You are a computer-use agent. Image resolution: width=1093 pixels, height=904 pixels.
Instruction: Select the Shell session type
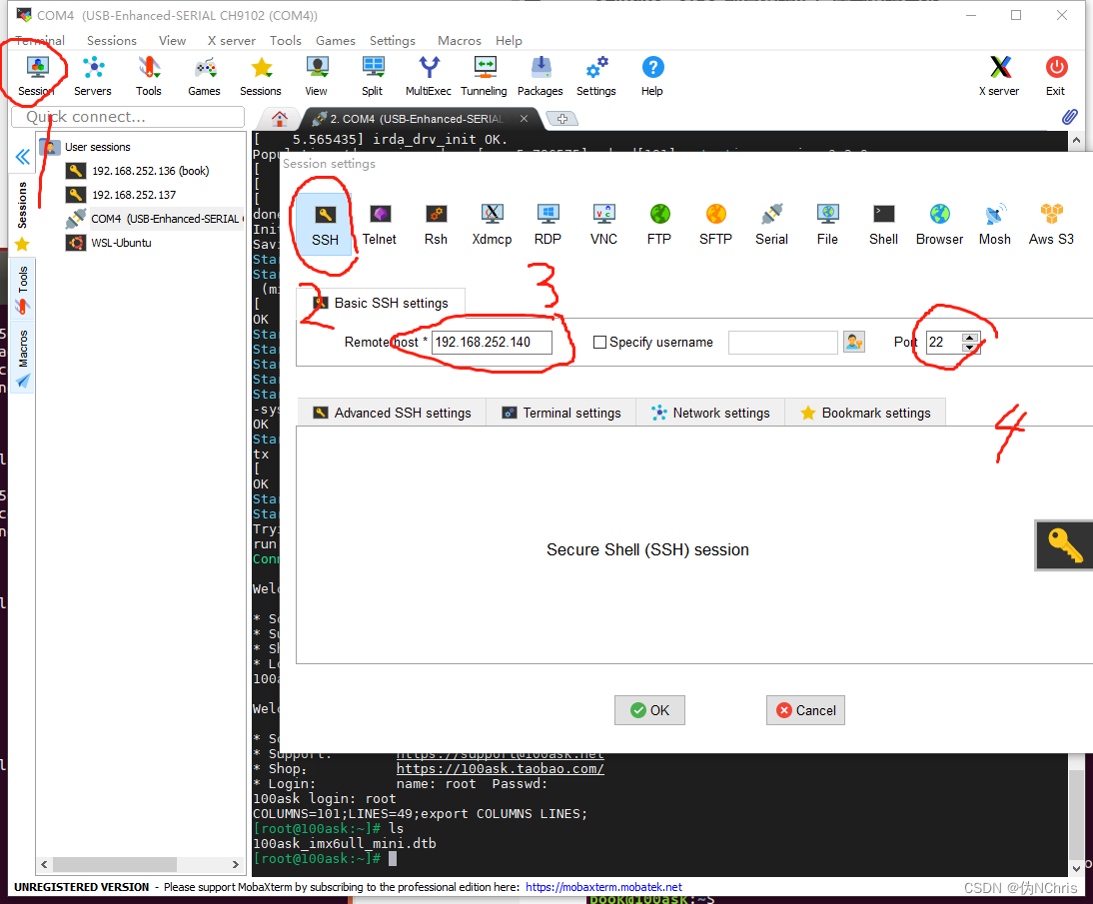(883, 225)
